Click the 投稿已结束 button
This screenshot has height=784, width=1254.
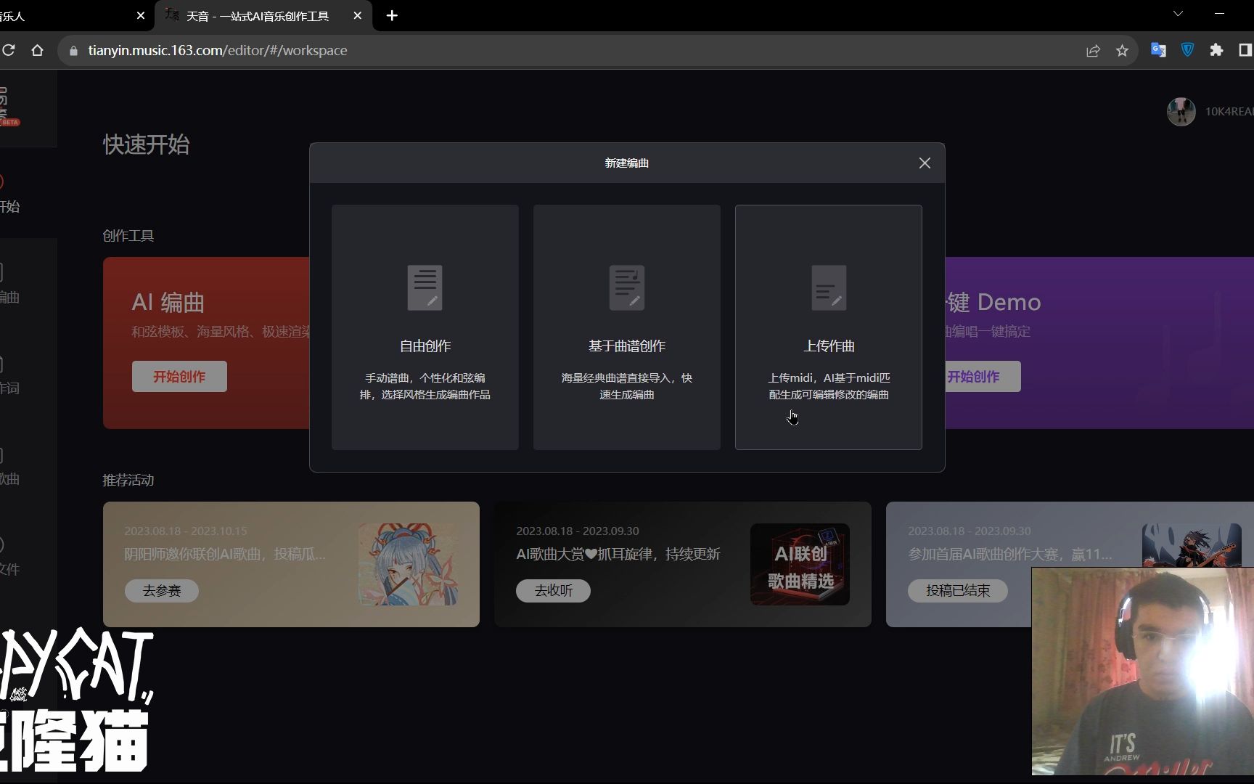click(x=958, y=591)
